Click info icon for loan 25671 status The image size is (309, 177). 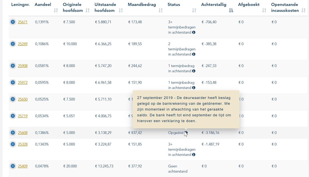click(194, 32)
